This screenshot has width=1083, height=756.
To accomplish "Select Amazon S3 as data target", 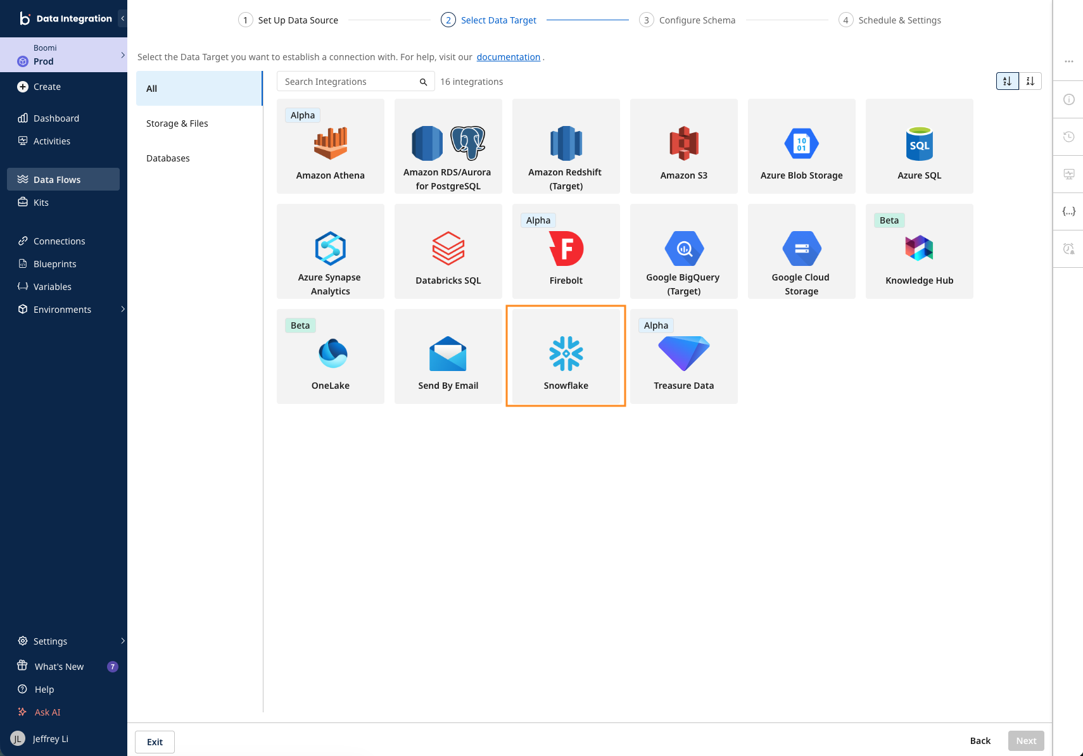I will 683,146.
